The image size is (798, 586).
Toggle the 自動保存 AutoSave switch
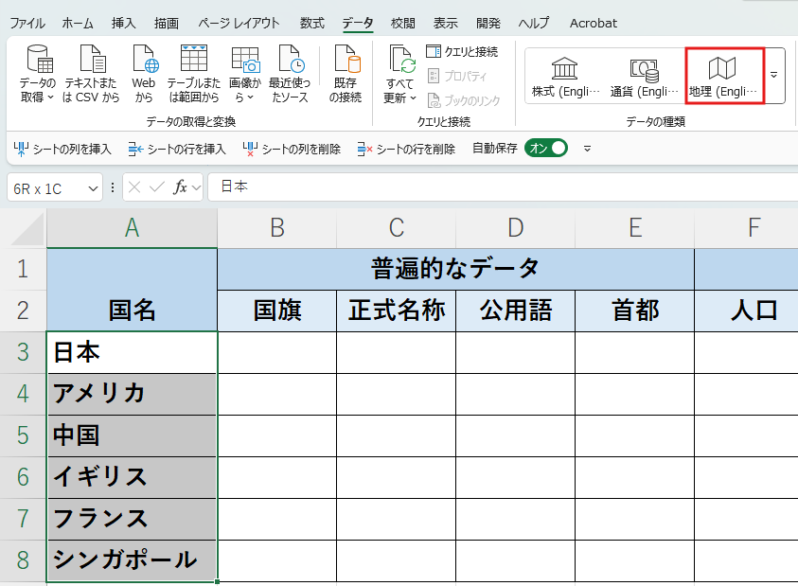(x=546, y=148)
